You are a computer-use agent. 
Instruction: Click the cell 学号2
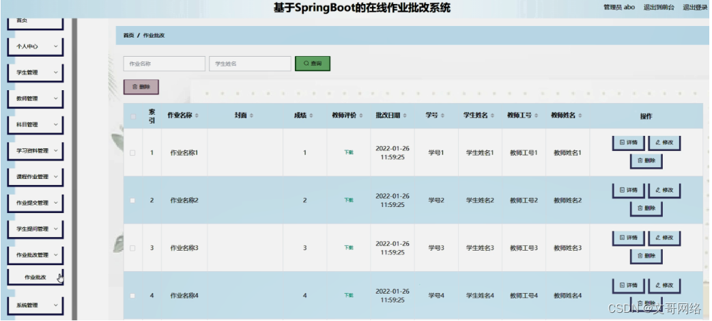(x=436, y=200)
